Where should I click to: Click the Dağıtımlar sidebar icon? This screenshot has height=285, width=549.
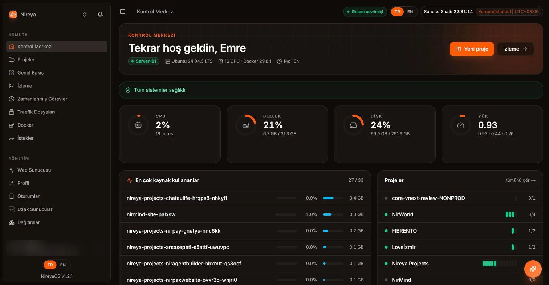[12, 222]
